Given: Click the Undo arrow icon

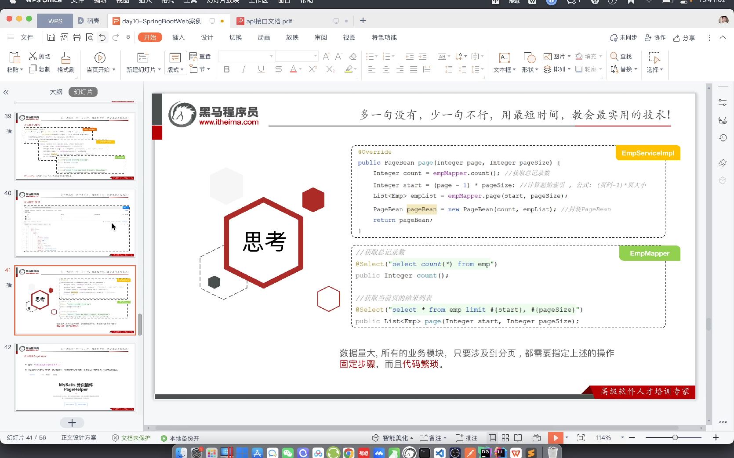Looking at the screenshot, I should click(x=102, y=38).
